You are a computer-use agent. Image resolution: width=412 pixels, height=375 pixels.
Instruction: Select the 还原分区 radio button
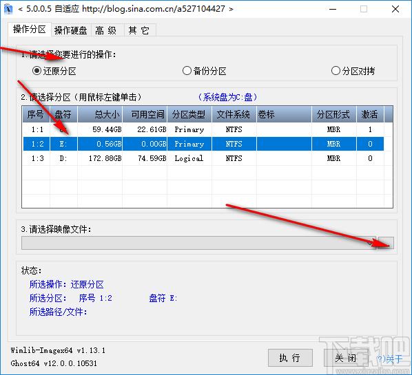click(x=54, y=71)
